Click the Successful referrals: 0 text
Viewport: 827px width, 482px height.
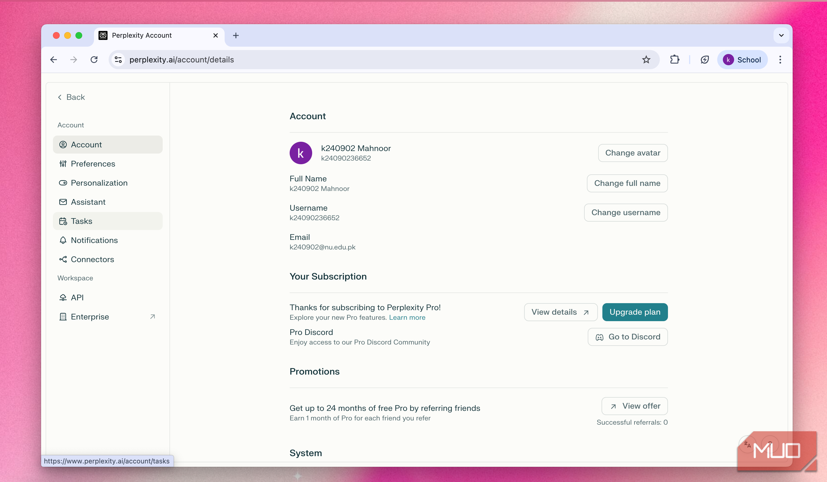coord(632,422)
